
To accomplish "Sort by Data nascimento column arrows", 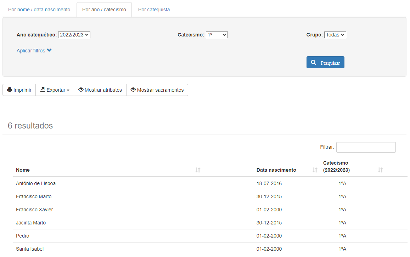I will coord(315,170).
